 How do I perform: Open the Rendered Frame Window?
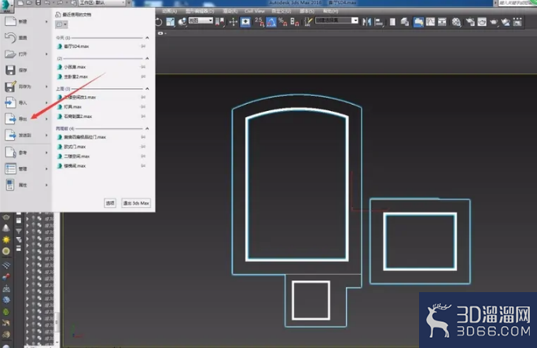pyautogui.click(x=482, y=22)
